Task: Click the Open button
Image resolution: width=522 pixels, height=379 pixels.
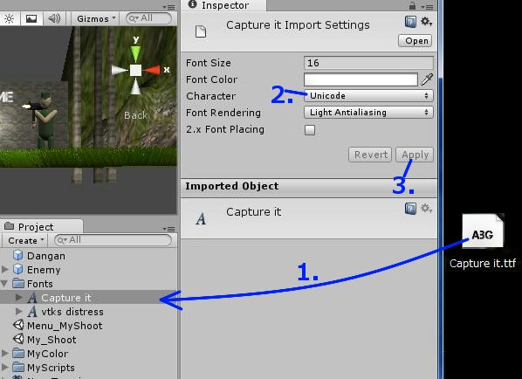Action: tap(416, 41)
